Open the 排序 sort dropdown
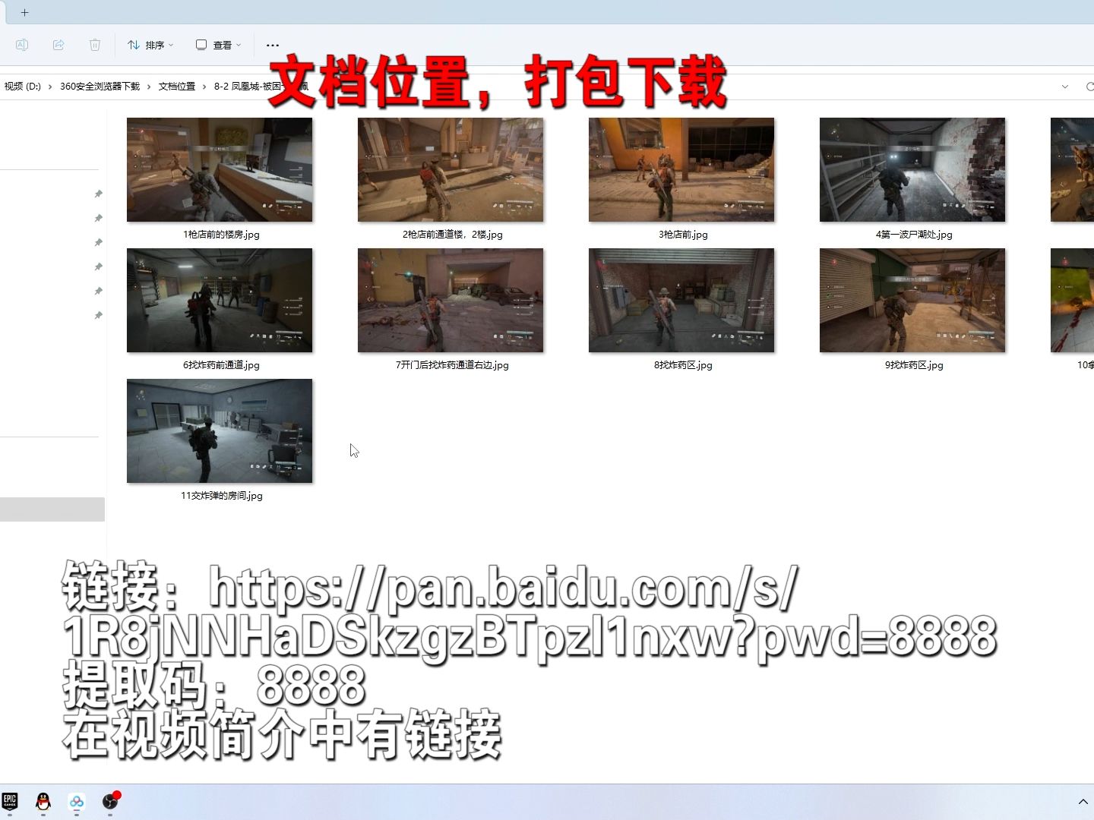 (x=150, y=45)
